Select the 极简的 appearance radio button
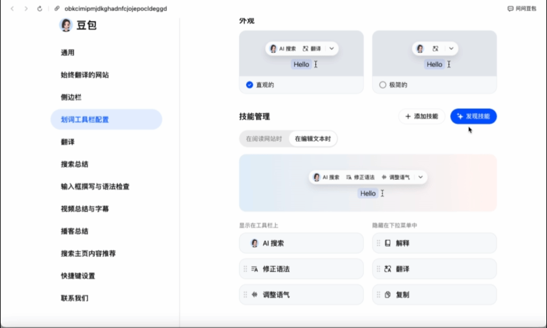Screen dimensions: 547x328 click(383, 84)
